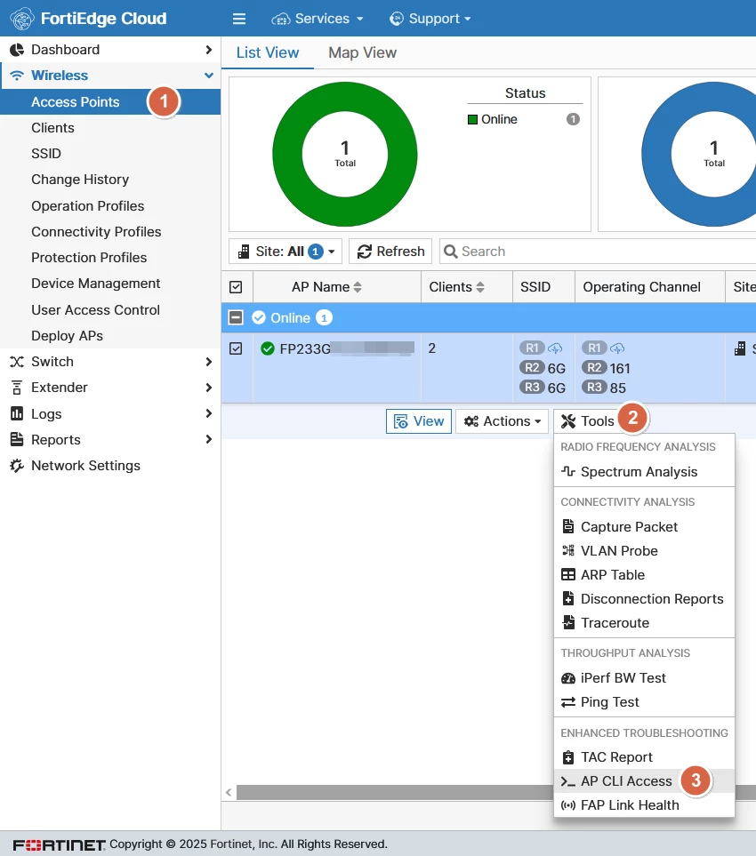
Task: Click the VLAN Probe icon
Action: point(568,550)
